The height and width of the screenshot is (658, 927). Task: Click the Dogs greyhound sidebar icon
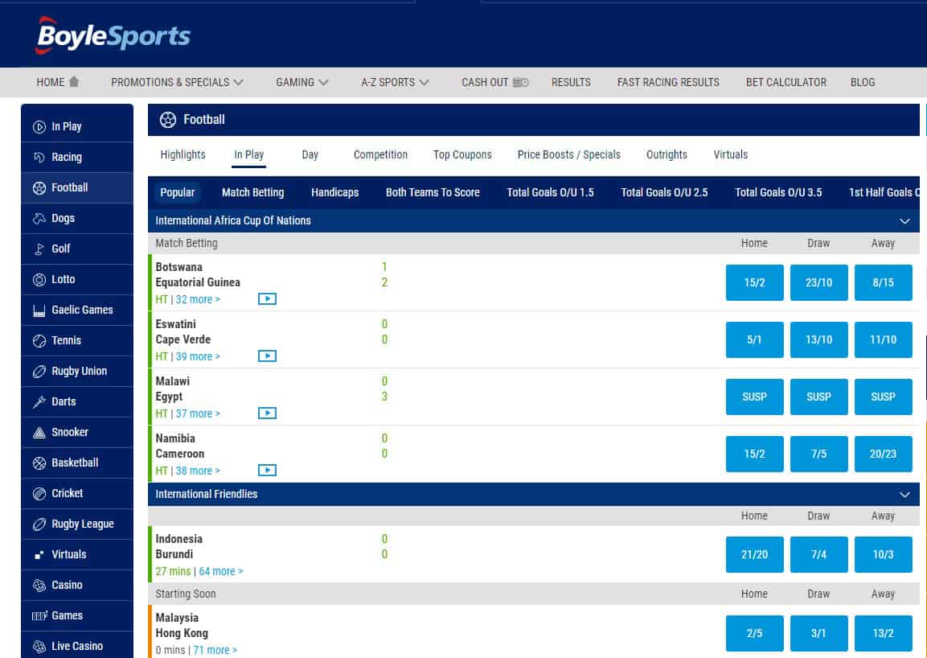pyautogui.click(x=39, y=218)
